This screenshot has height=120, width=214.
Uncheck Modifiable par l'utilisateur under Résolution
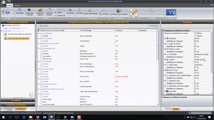tap(195, 41)
